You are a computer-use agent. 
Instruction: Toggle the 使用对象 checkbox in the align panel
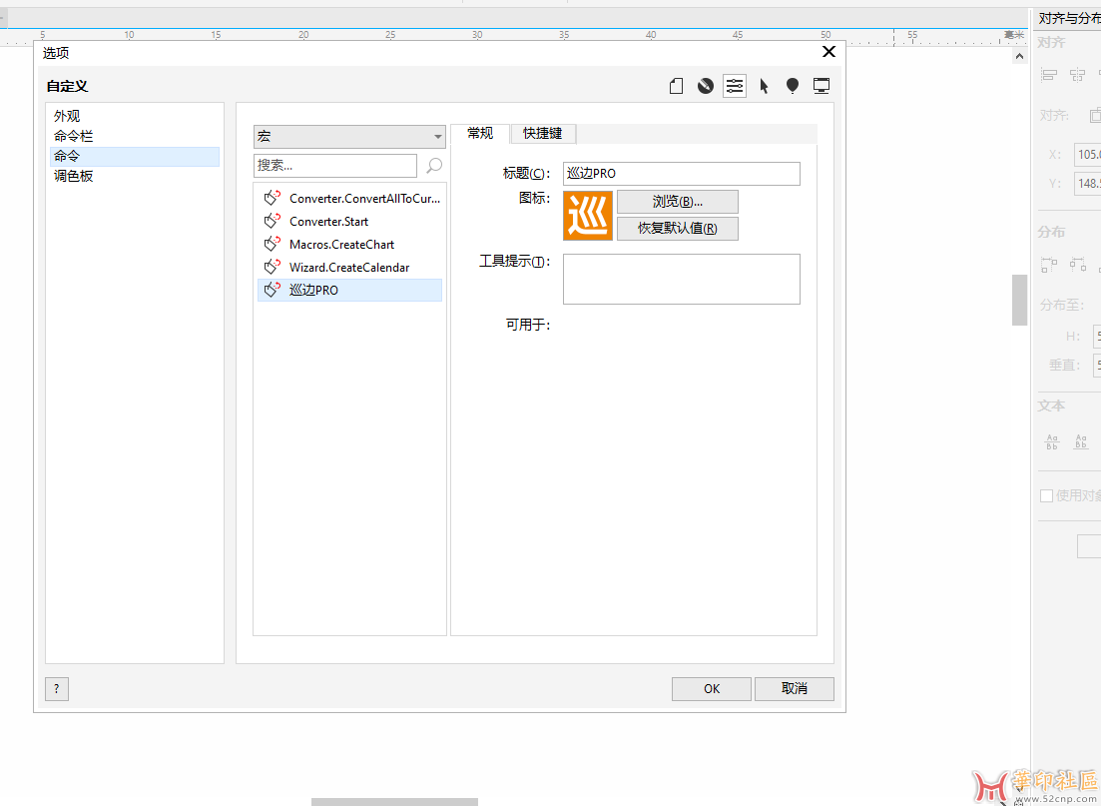pos(1046,495)
